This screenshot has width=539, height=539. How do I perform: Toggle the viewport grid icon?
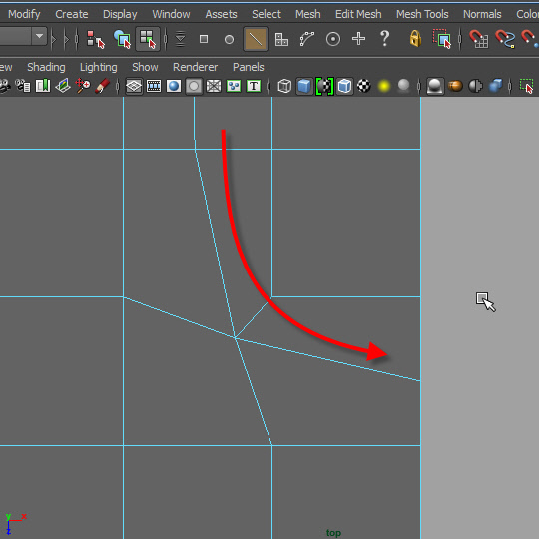(x=134, y=86)
